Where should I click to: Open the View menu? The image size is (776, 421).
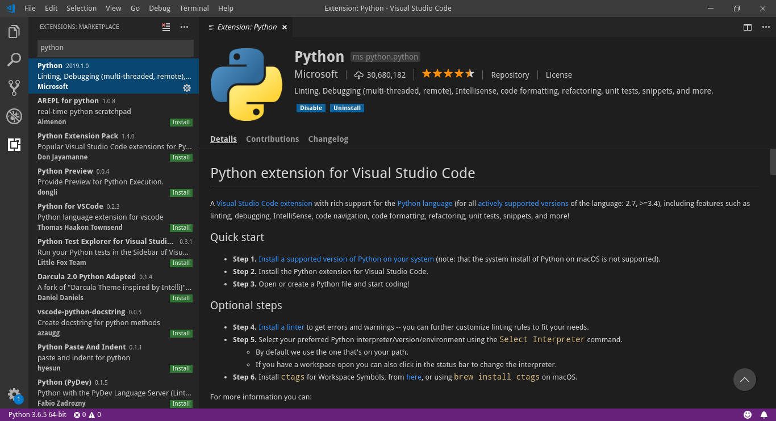point(114,9)
